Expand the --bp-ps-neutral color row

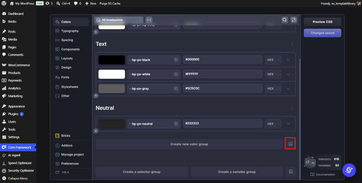click(288, 124)
